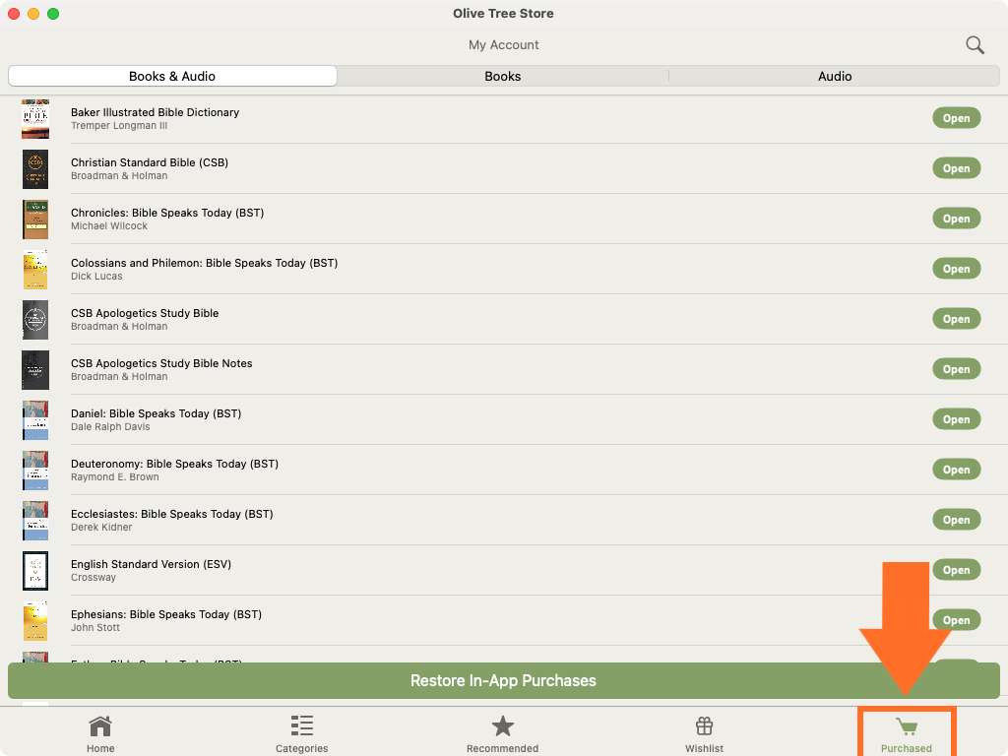Click the search magnifying glass icon
1008x756 pixels.
pyautogui.click(x=975, y=45)
